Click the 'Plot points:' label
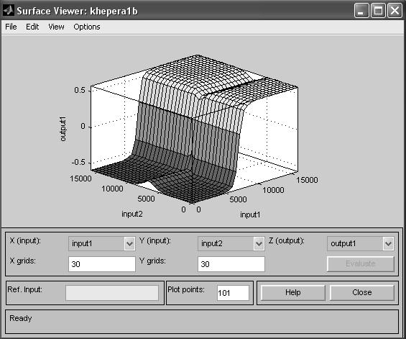 click(x=186, y=289)
